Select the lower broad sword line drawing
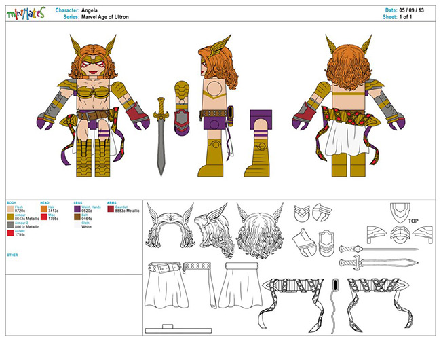Screen dimensions: 441x341 [379, 263]
